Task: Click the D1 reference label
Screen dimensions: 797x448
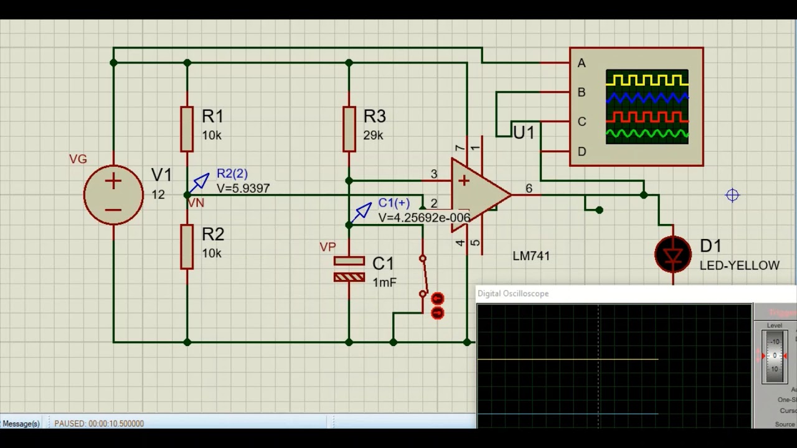Action: [710, 246]
